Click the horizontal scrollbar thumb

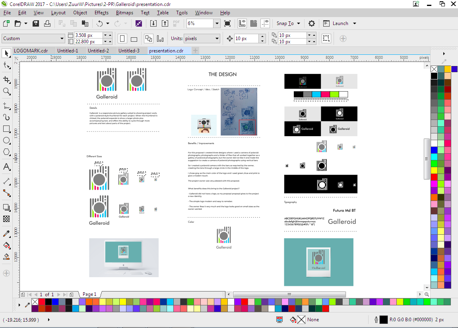click(x=289, y=294)
